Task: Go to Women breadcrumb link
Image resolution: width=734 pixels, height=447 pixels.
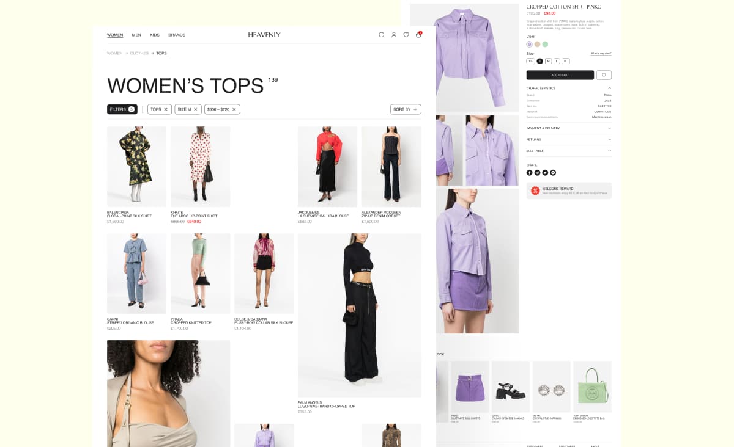Action: tap(114, 53)
